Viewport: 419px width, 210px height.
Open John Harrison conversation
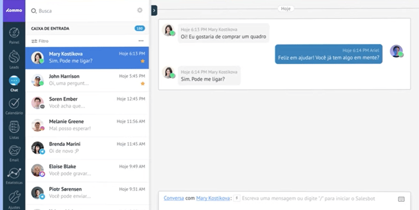click(x=87, y=80)
